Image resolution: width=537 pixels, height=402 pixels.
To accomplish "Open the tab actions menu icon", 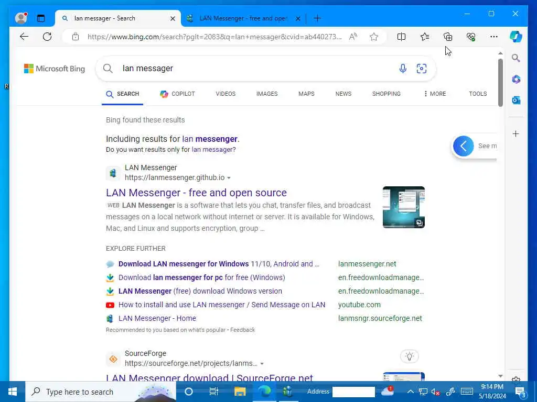I will [x=41, y=18].
